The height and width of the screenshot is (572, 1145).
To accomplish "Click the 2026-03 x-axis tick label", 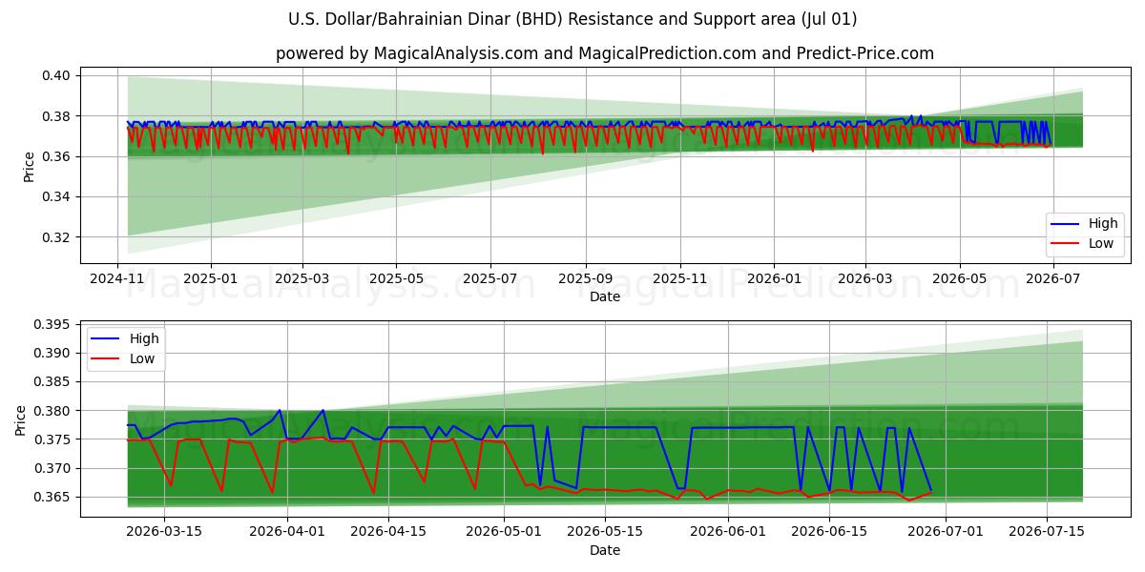I will click(865, 279).
